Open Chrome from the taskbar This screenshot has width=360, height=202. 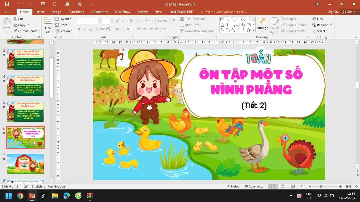pos(20,196)
